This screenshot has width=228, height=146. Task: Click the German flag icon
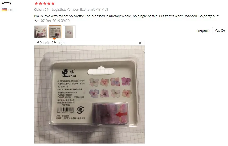click(x=4, y=10)
